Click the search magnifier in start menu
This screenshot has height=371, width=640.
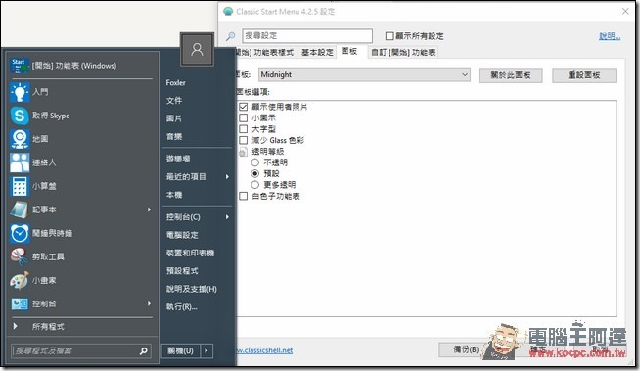[x=143, y=350]
